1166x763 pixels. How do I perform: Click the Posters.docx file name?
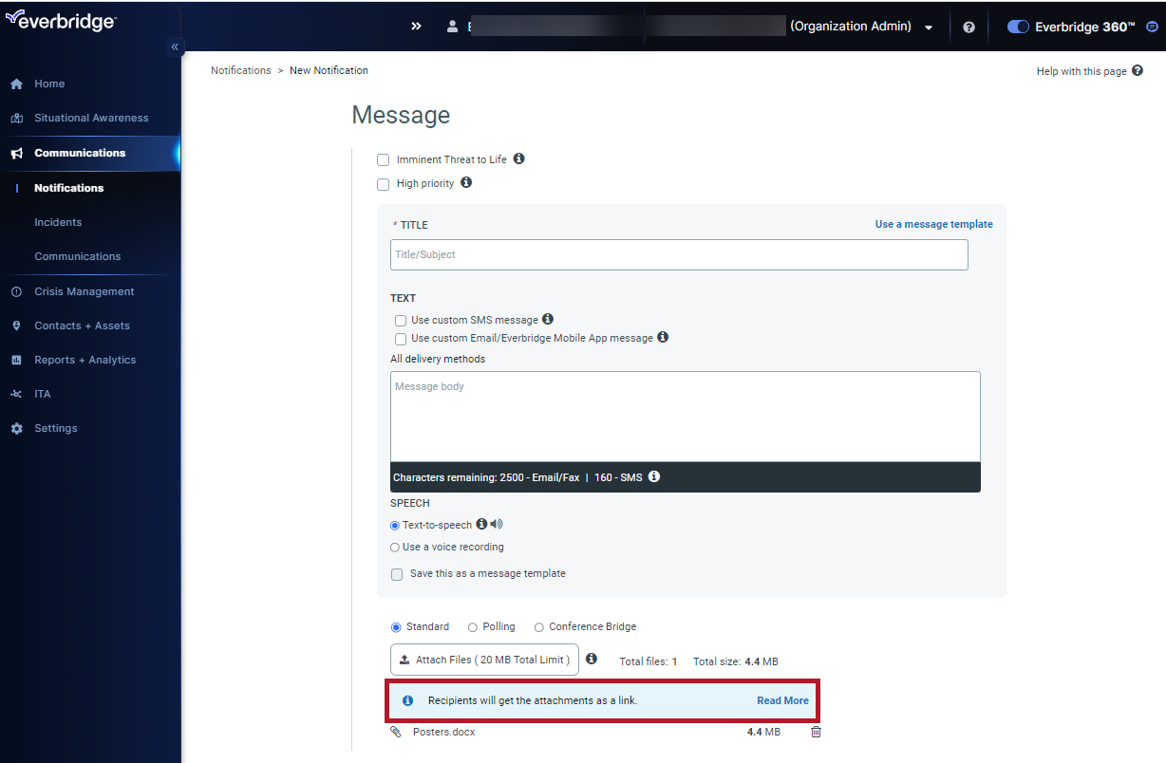coord(443,733)
